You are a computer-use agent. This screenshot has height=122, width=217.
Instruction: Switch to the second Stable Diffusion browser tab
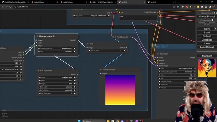[x=73, y=2]
